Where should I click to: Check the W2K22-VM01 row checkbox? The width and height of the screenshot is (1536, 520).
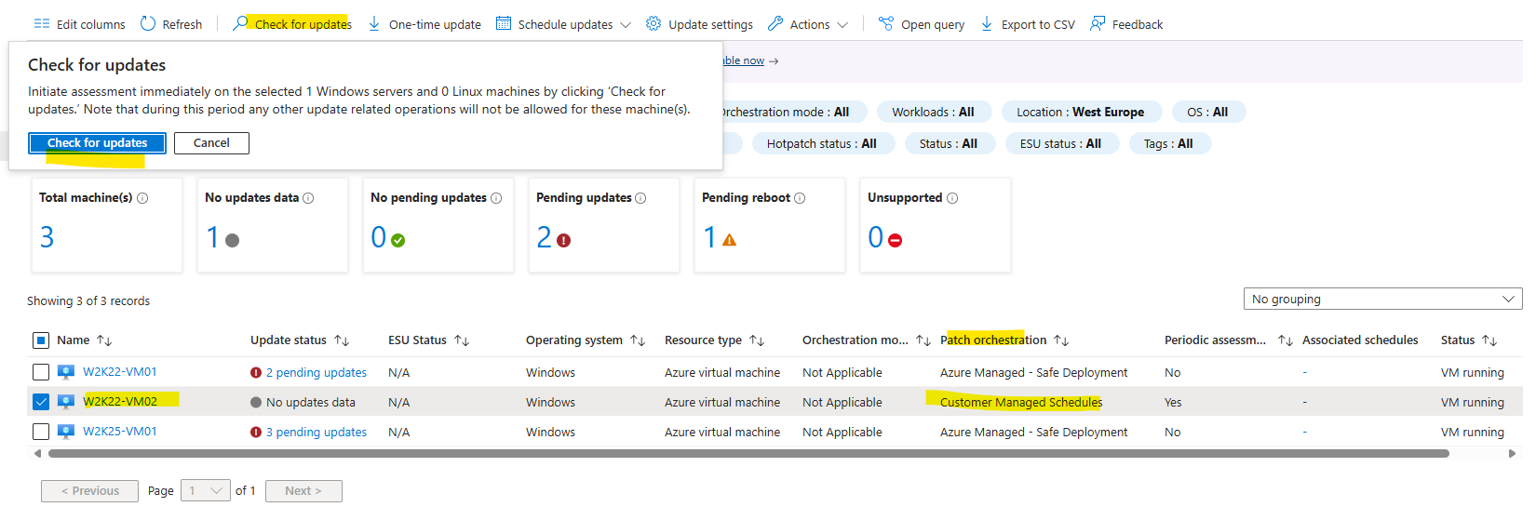41,372
